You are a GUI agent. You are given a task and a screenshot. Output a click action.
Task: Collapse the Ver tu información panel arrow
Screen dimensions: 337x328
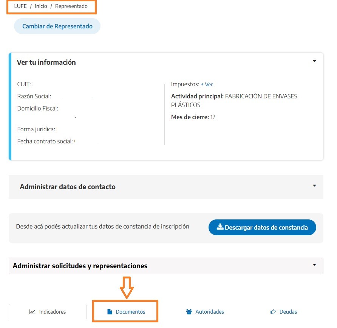314,61
